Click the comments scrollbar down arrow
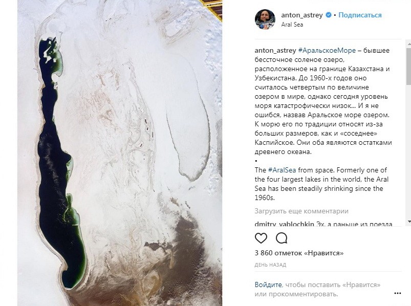This screenshot has width=411, height=306. pyautogui.click(x=409, y=222)
